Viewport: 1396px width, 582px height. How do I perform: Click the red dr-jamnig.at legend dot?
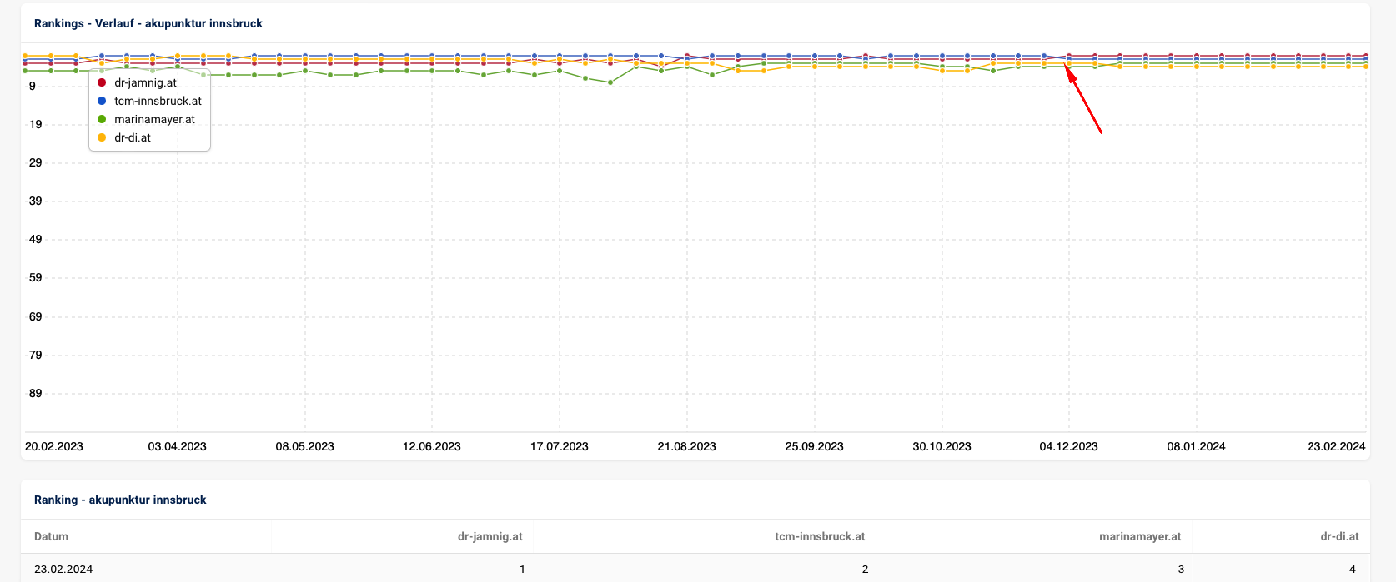tap(102, 83)
